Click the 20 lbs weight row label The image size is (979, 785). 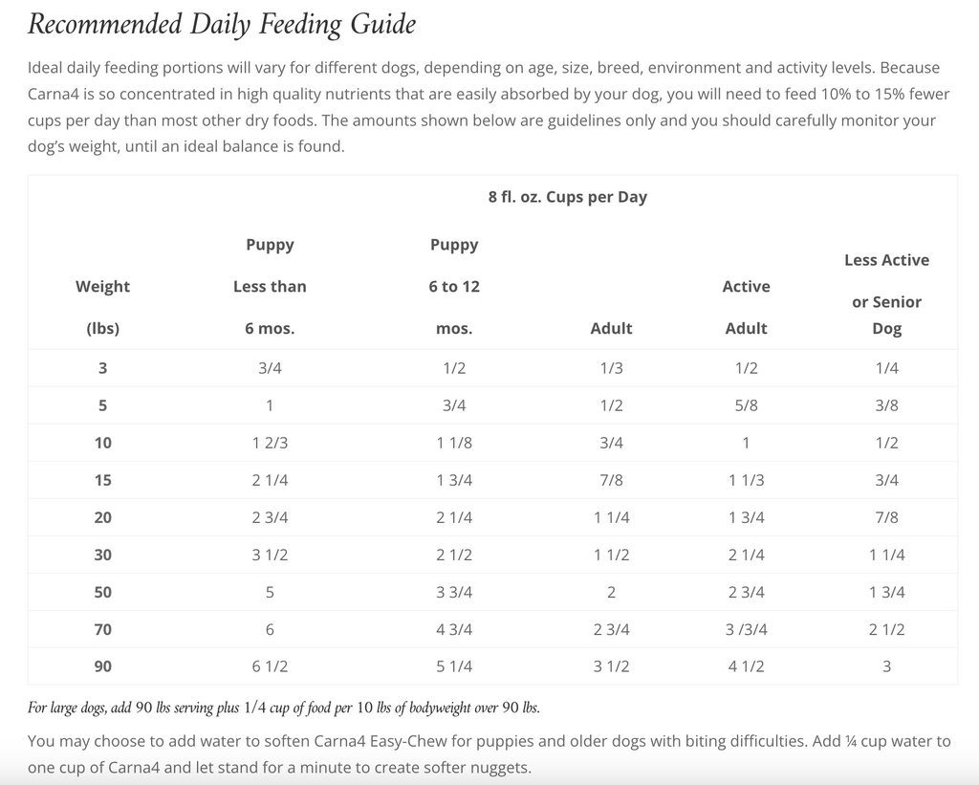(102, 517)
